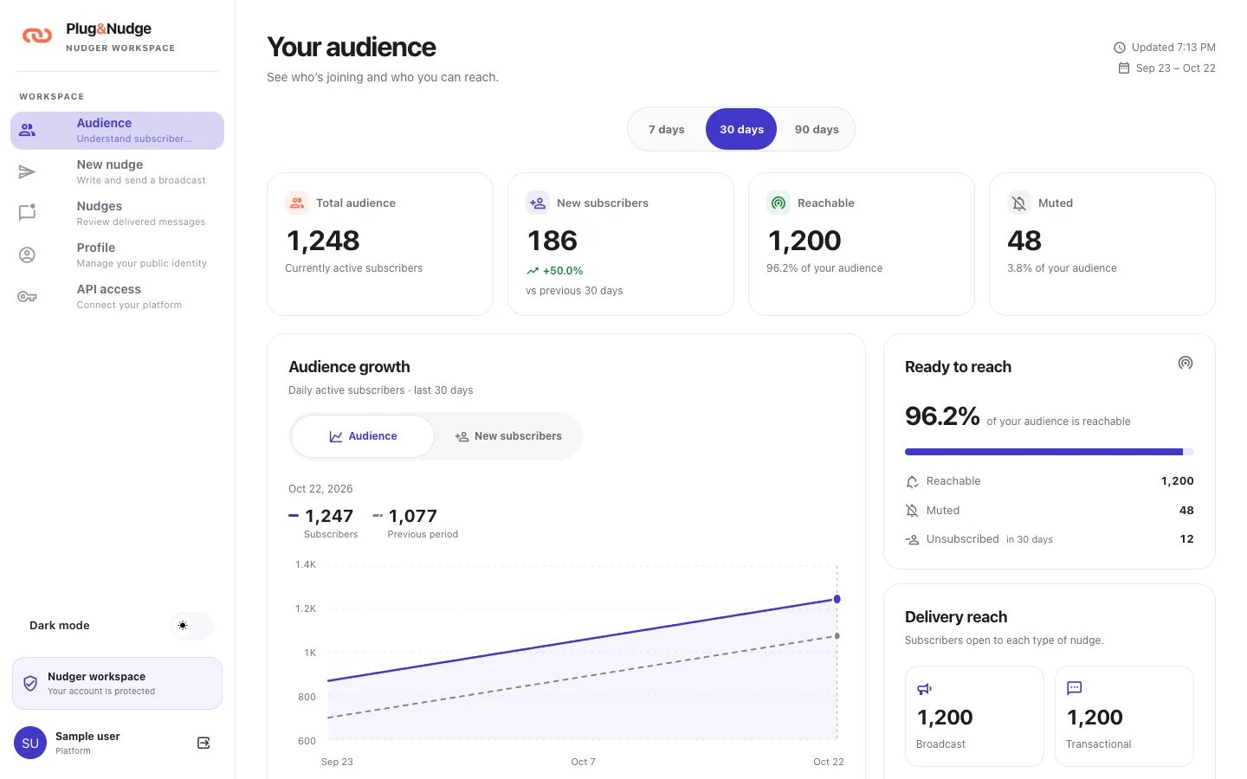The height and width of the screenshot is (779, 1247).
Task: Click the '1,248' total audience value
Action: tap(323, 241)
